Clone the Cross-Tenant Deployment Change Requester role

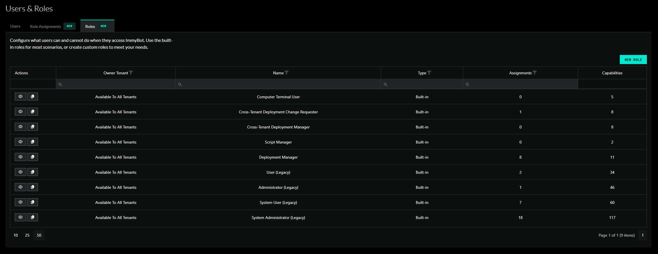[x=33, y=112]
